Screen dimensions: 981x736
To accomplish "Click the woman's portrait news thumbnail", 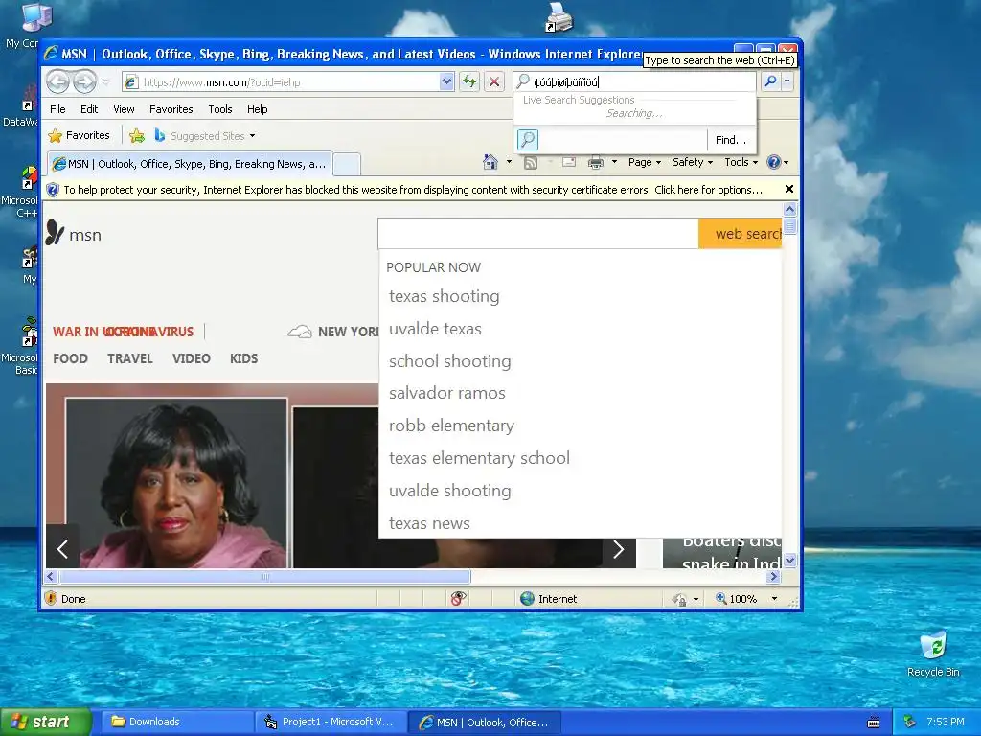I will 176,483.
